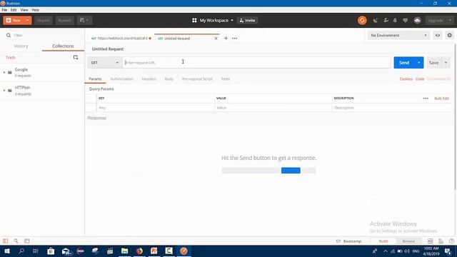Expand the Google collection arrow
Image resolution: width=457 pixels, height=257 pixels.
pos(4,72)
